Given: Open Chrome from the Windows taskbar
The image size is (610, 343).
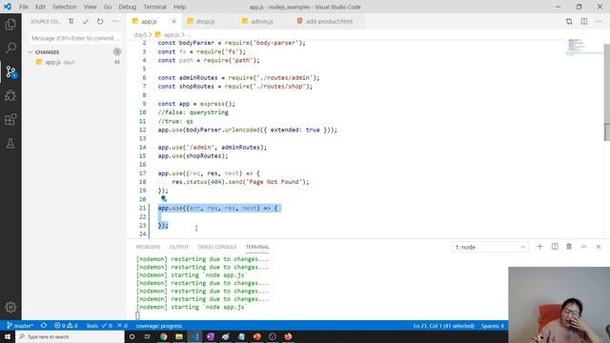Looking at the screenshot, I should (x=163, y=336).
